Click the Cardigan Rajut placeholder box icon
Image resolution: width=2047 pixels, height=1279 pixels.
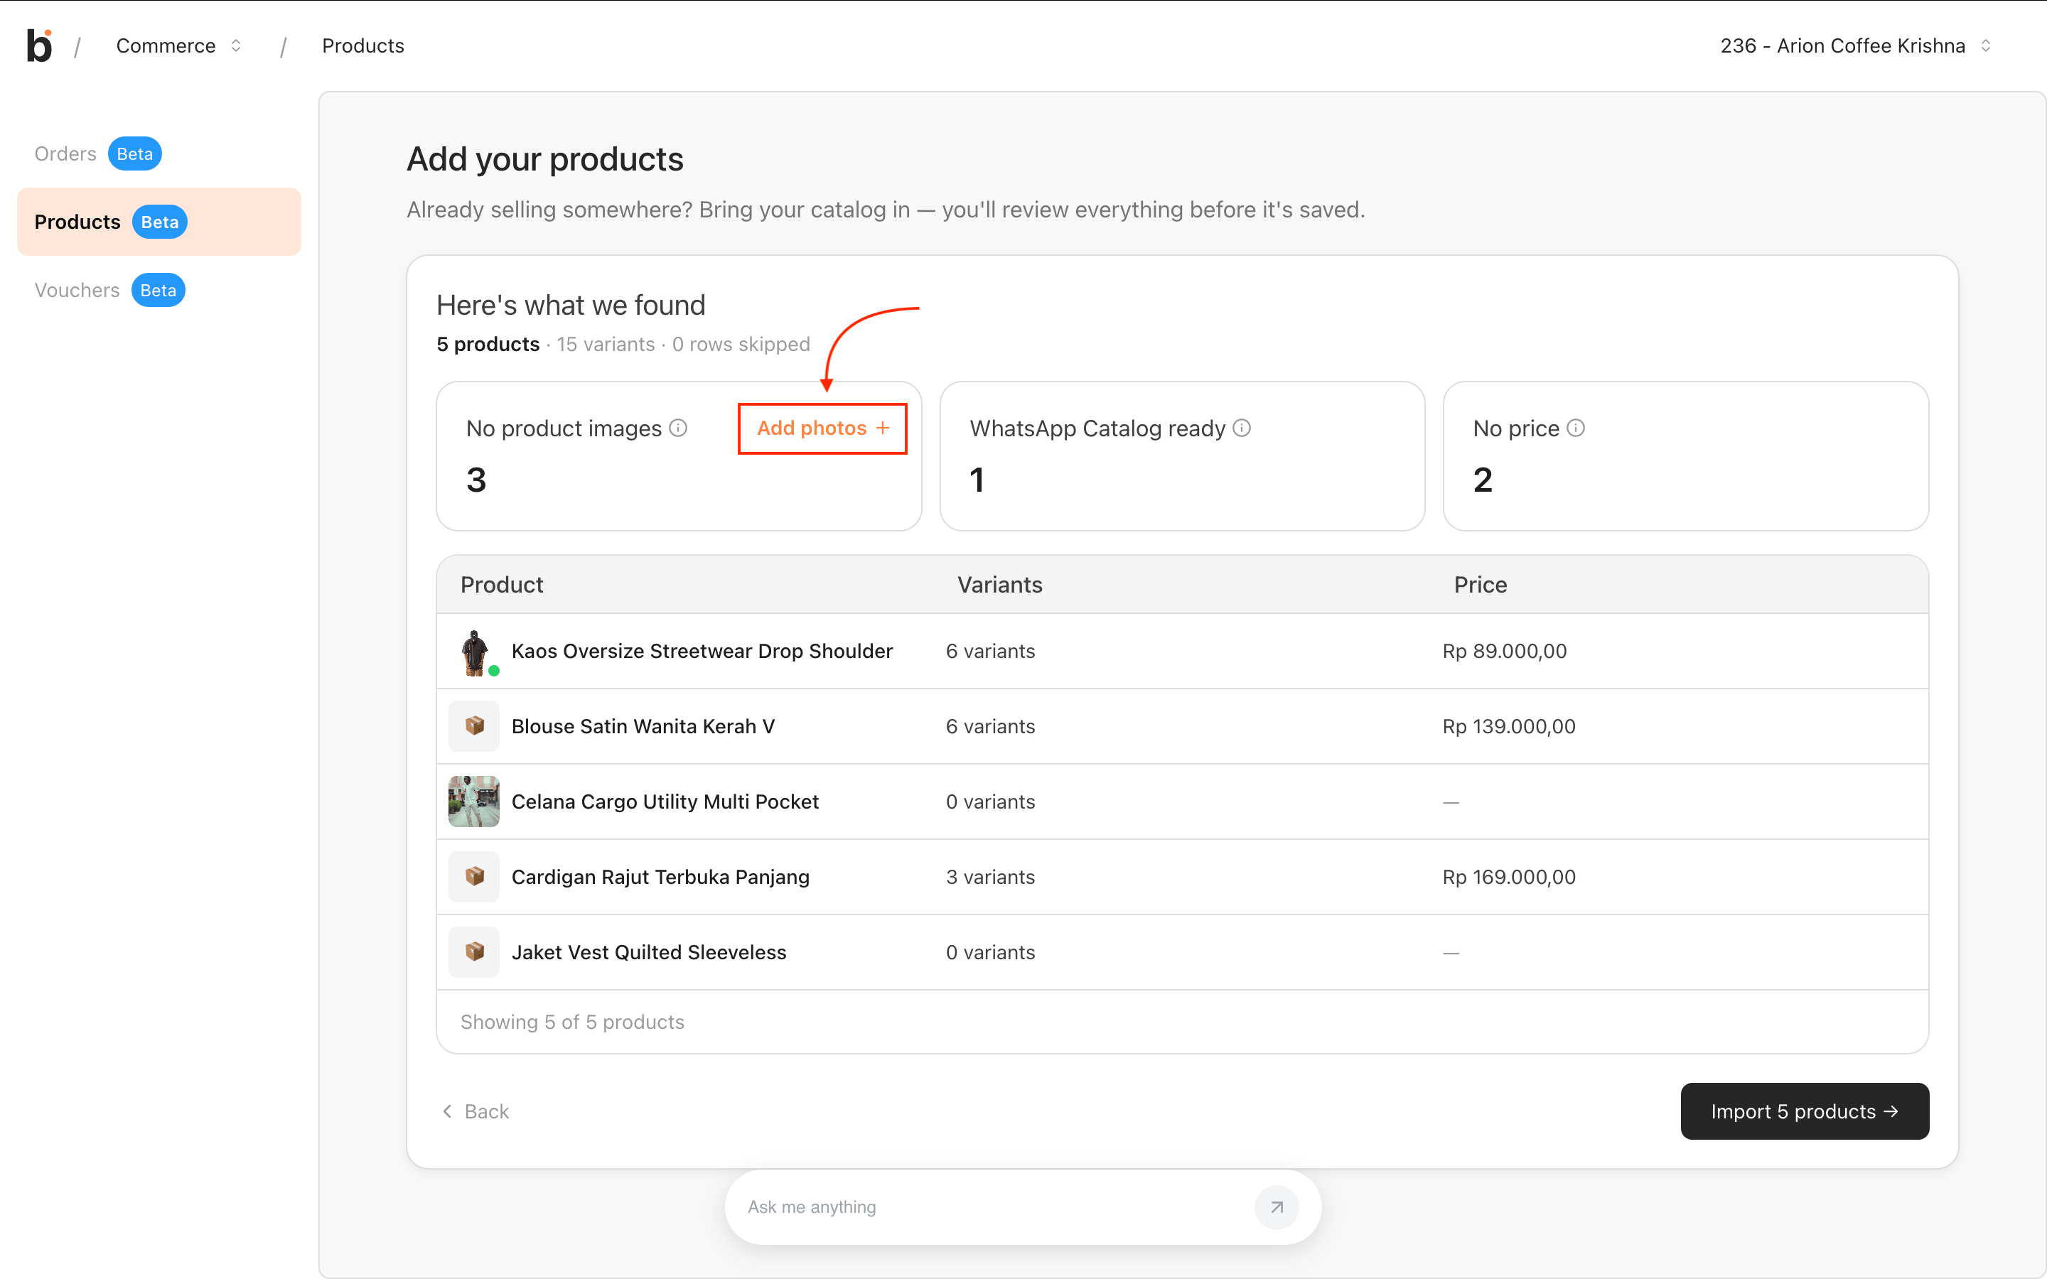(x=473, y=878)
